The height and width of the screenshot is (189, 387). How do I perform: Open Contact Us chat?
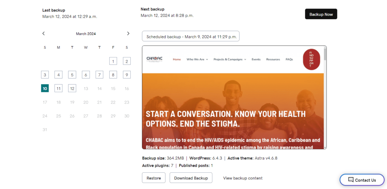[362, 180]
